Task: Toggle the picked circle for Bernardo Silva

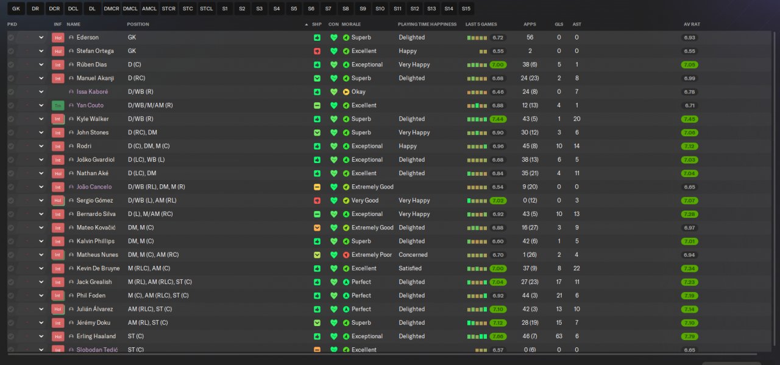Action: coord(11,214)
